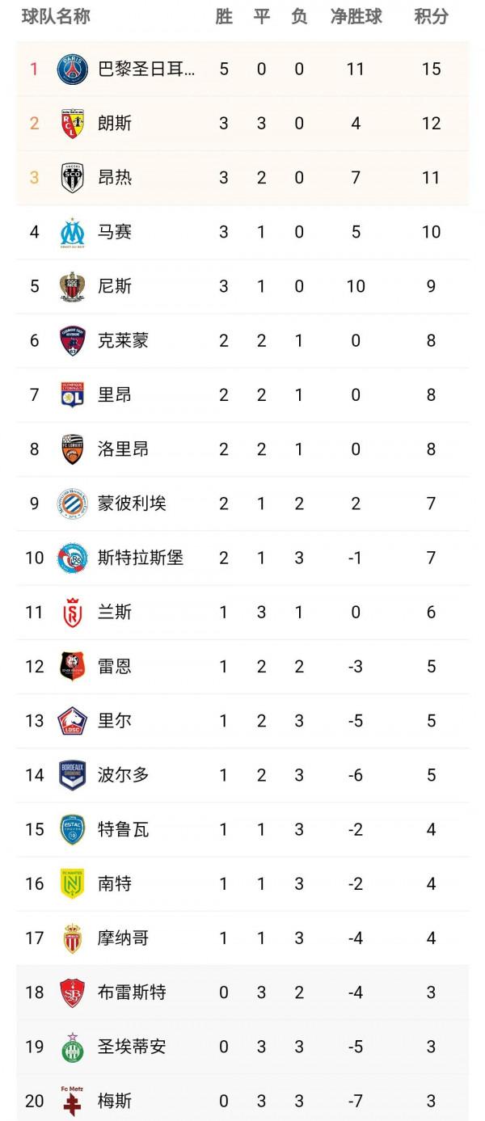Click the Lille LOSC club crest

coord(73,720)
